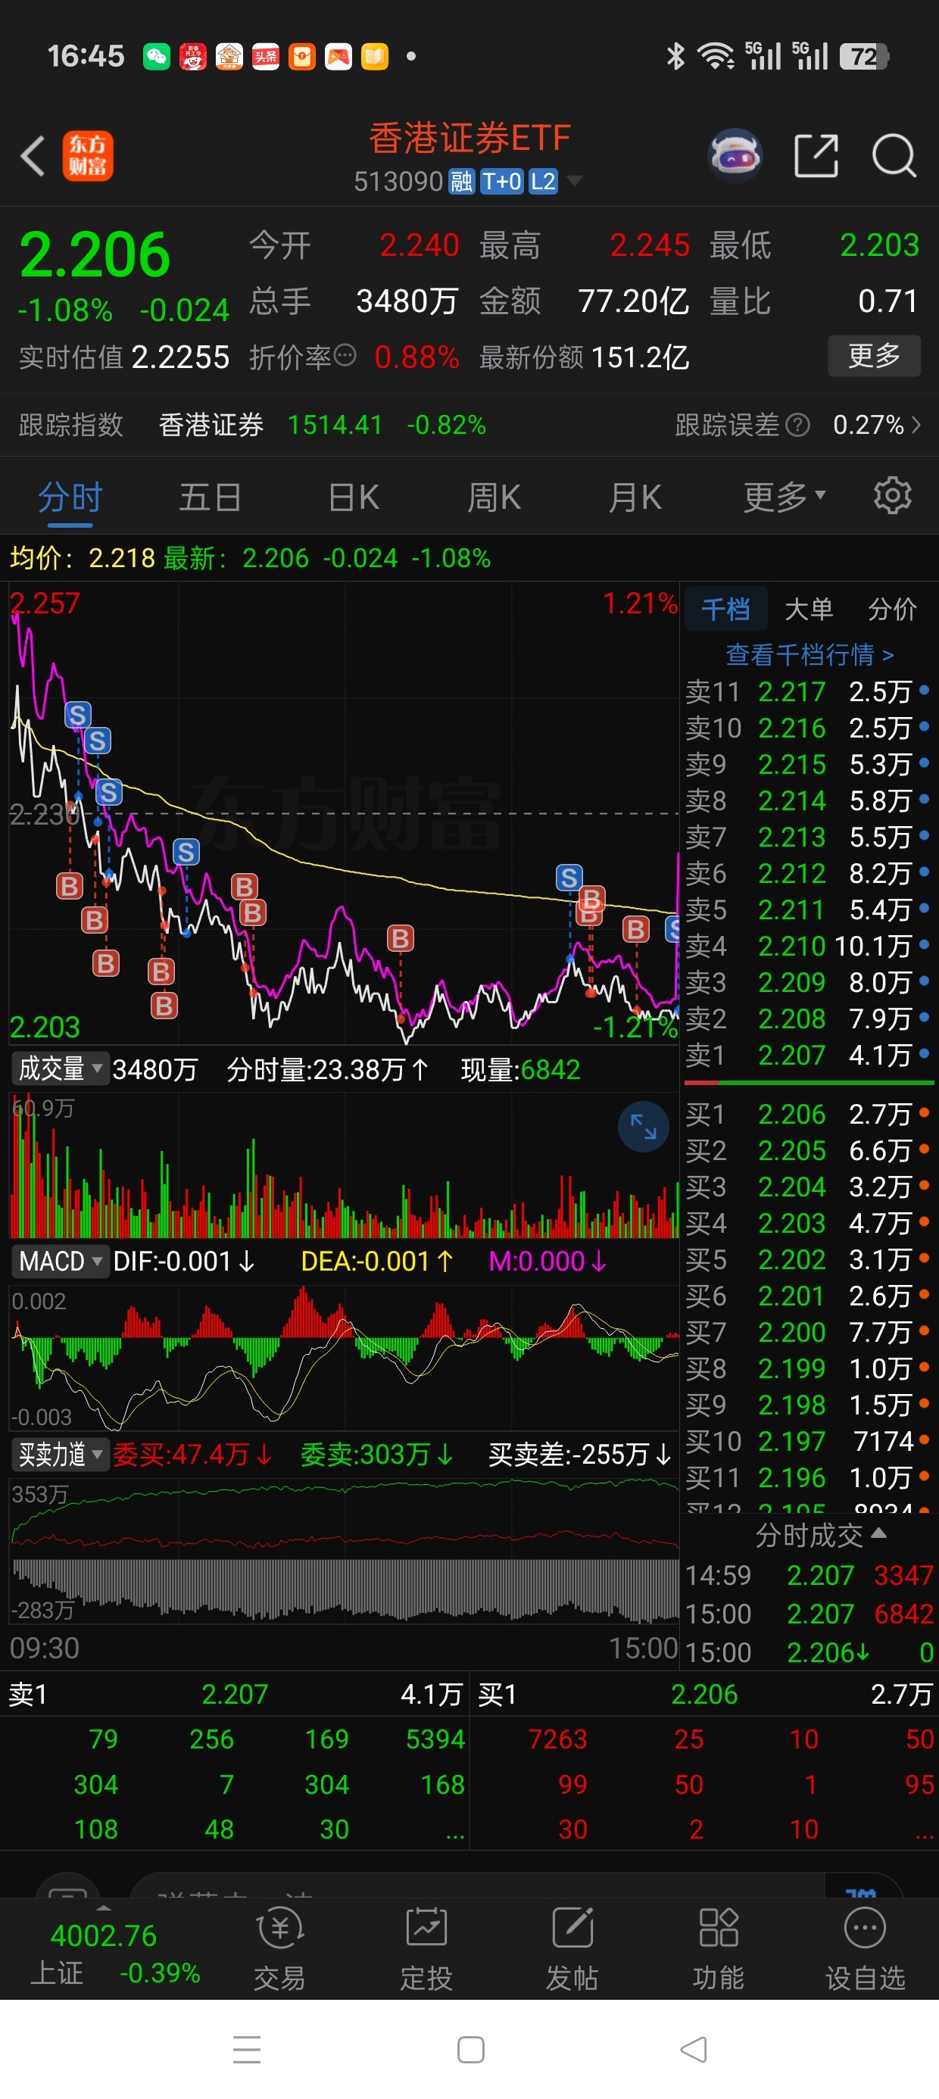Tap the Android back triangle button
The width and height of the screenshot is (939, 2099).
click(694, 2049)
